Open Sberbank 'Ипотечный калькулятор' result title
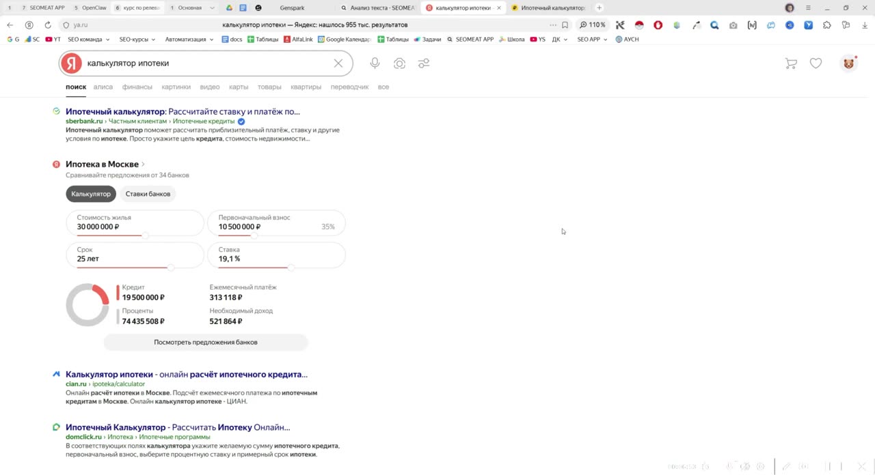This screenshot has width=875, height=475. [x=183, y=111]
